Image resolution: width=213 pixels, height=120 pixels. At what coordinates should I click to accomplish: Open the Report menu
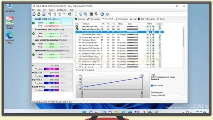point(52,10)
